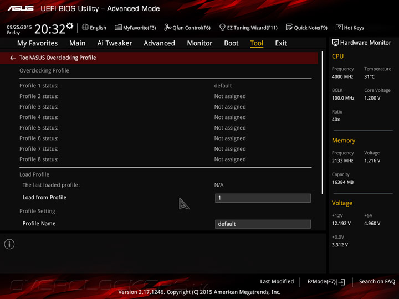Open the clock settings gear icon
Screen dimensions: 399x299
(70, 26)
